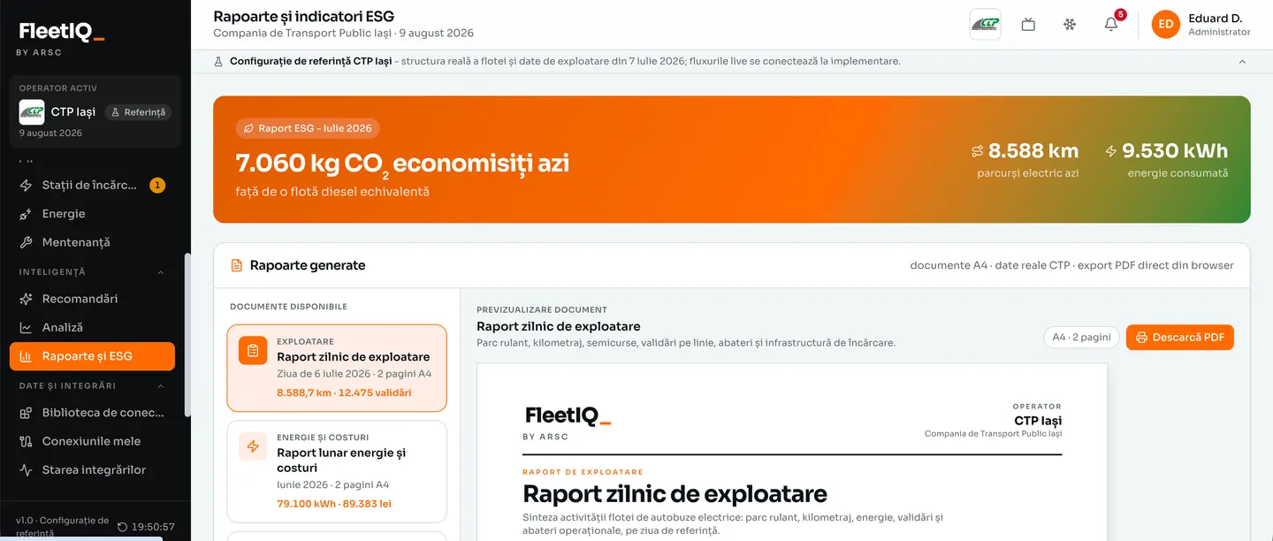This screenshot has height=541, width=1273.
Task: Select the Raport lunar energie și costuri card
Action: tap(337, 472)
